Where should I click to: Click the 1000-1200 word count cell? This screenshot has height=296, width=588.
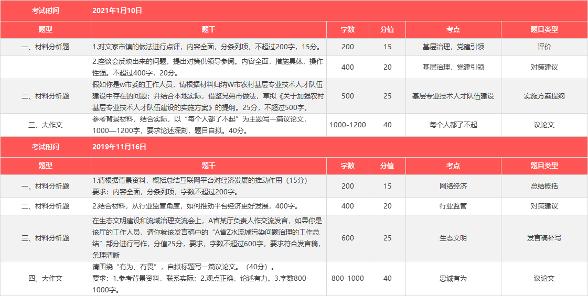pos(347,125)
